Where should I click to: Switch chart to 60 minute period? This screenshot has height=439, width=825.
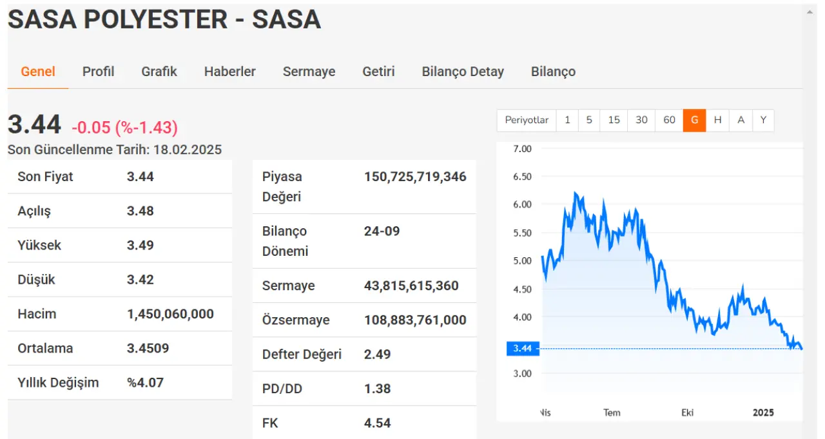click(669, 121)
